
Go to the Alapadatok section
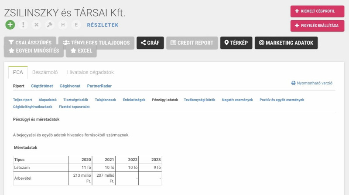tap(48, 100)
